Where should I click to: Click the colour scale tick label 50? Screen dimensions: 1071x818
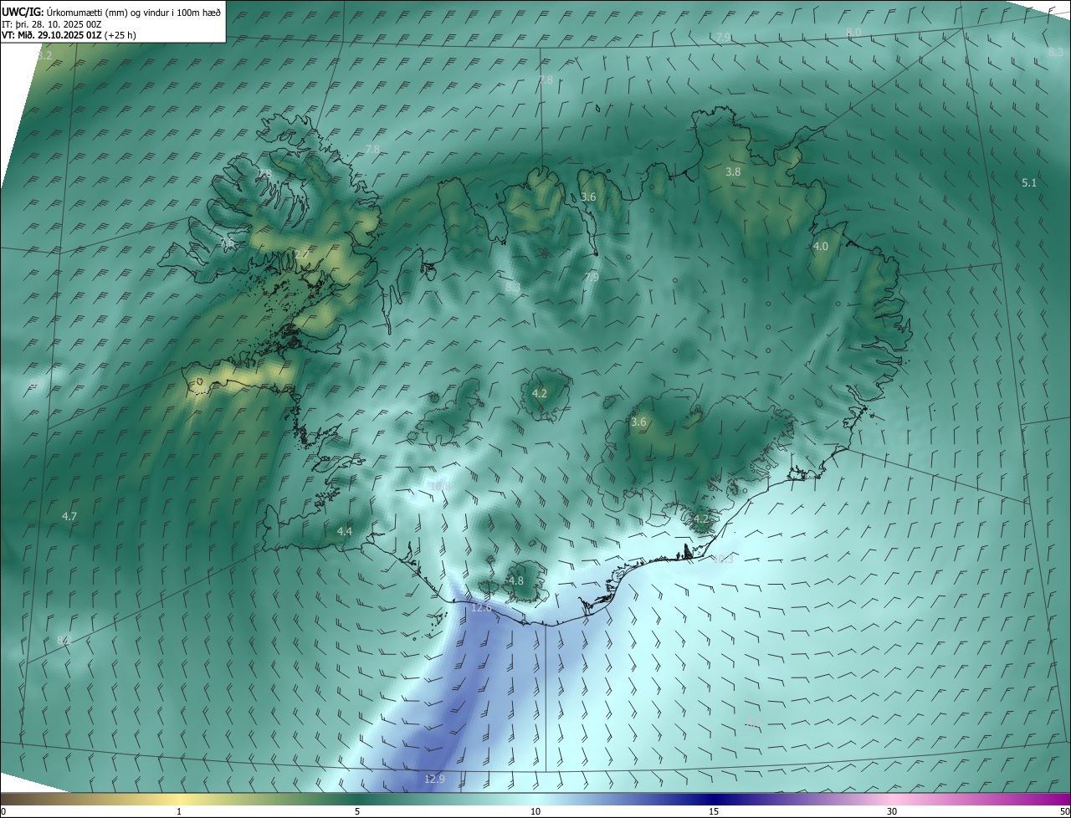pyautogui.click(x=1064, y=811)
